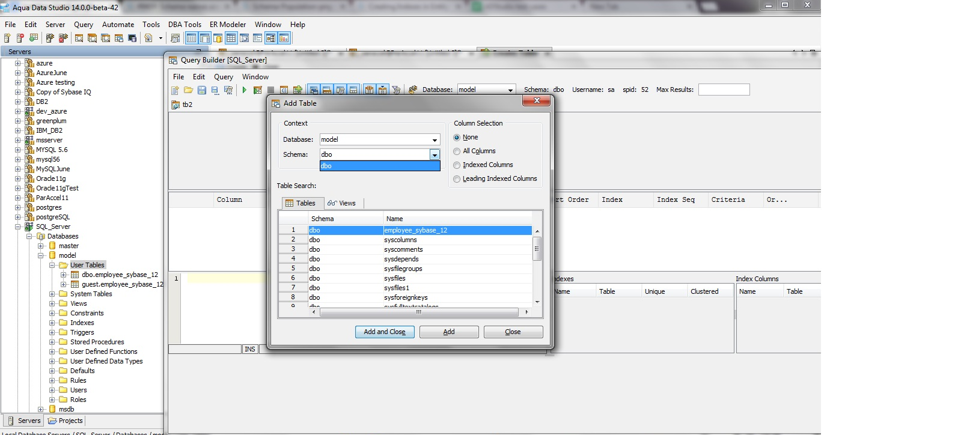958x435 pixels.
Task: Select the sysforeignkeys table row
Action: coord(406,297)
